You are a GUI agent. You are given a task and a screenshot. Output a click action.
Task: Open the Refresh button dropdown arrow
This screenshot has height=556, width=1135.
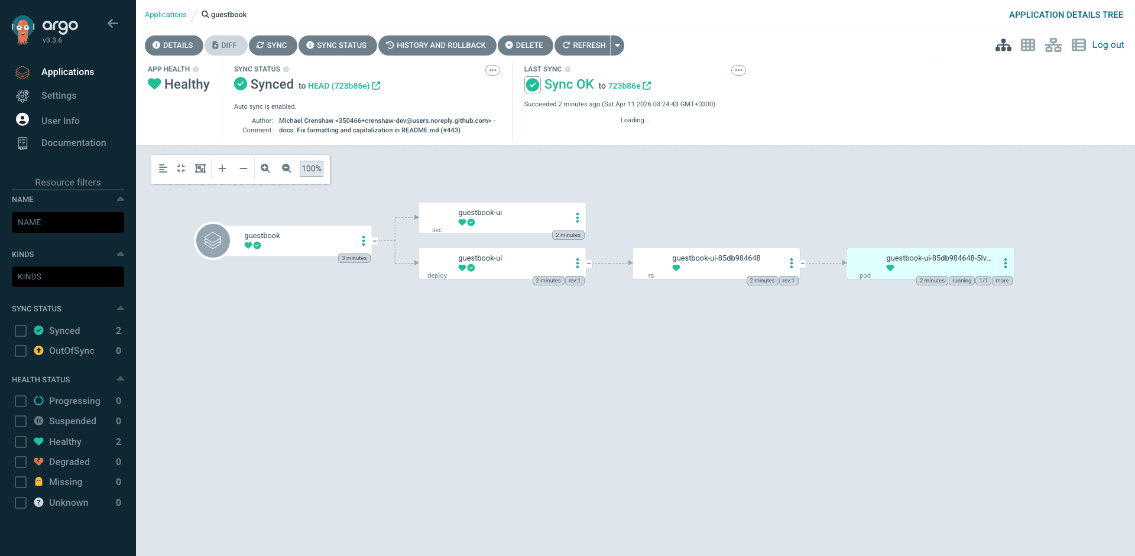click(617, 45)
